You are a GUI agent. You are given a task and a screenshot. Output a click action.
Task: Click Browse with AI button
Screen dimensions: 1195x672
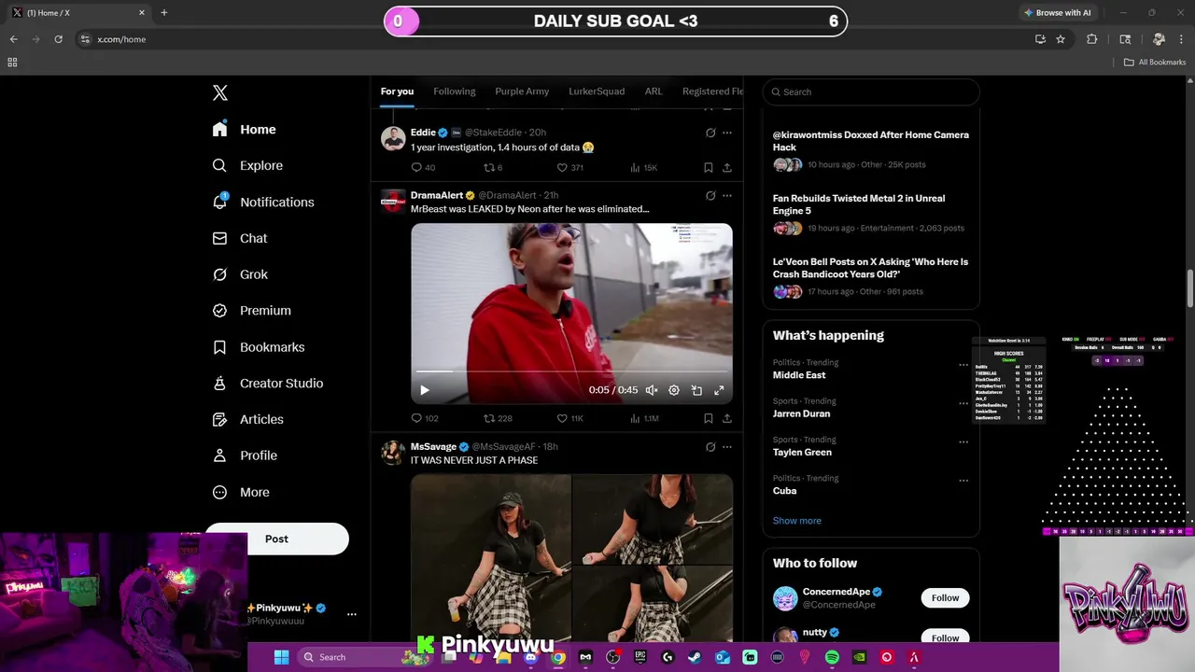pos(1057,13)
